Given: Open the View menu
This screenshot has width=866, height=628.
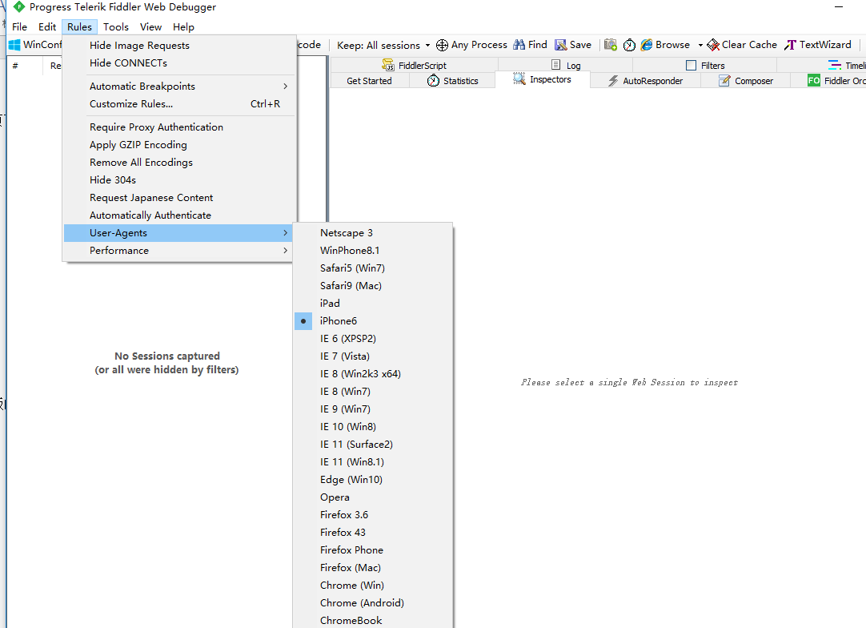Looking at the screenshot, I should point(150,27).
